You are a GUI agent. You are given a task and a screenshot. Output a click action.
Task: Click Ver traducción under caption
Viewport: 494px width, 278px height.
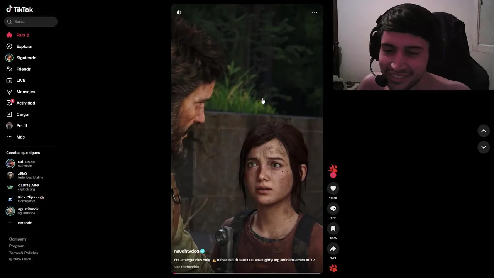click(187, 267)
